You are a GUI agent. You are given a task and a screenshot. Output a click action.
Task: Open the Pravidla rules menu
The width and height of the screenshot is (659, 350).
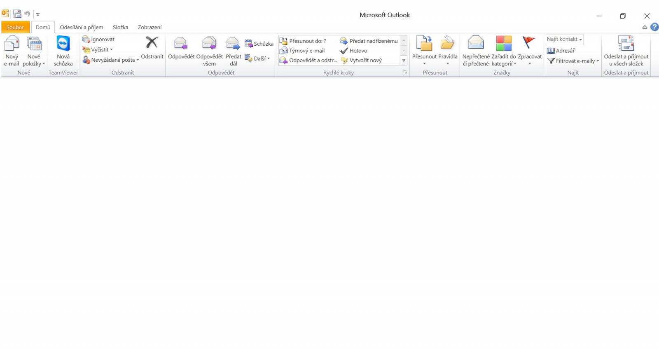point(448,51)
